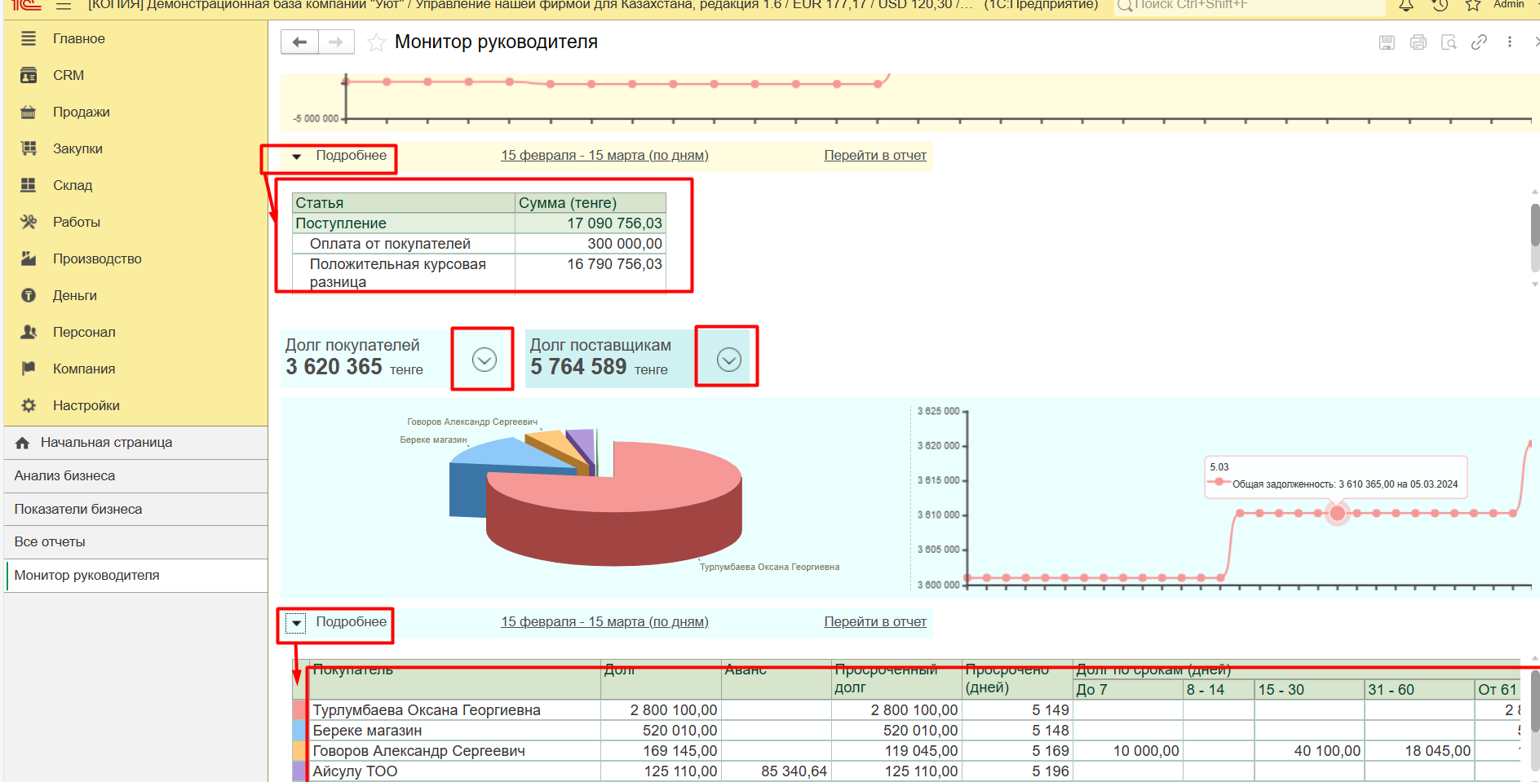The width and height of the screenshot is (1540, 782).
Task: Open the Продажи menu section
Action: click(81, 113)
